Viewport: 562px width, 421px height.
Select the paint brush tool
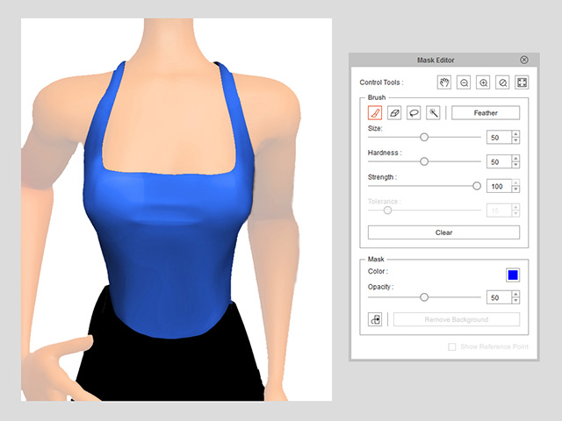pyautogui.click(x=375, y=113)
